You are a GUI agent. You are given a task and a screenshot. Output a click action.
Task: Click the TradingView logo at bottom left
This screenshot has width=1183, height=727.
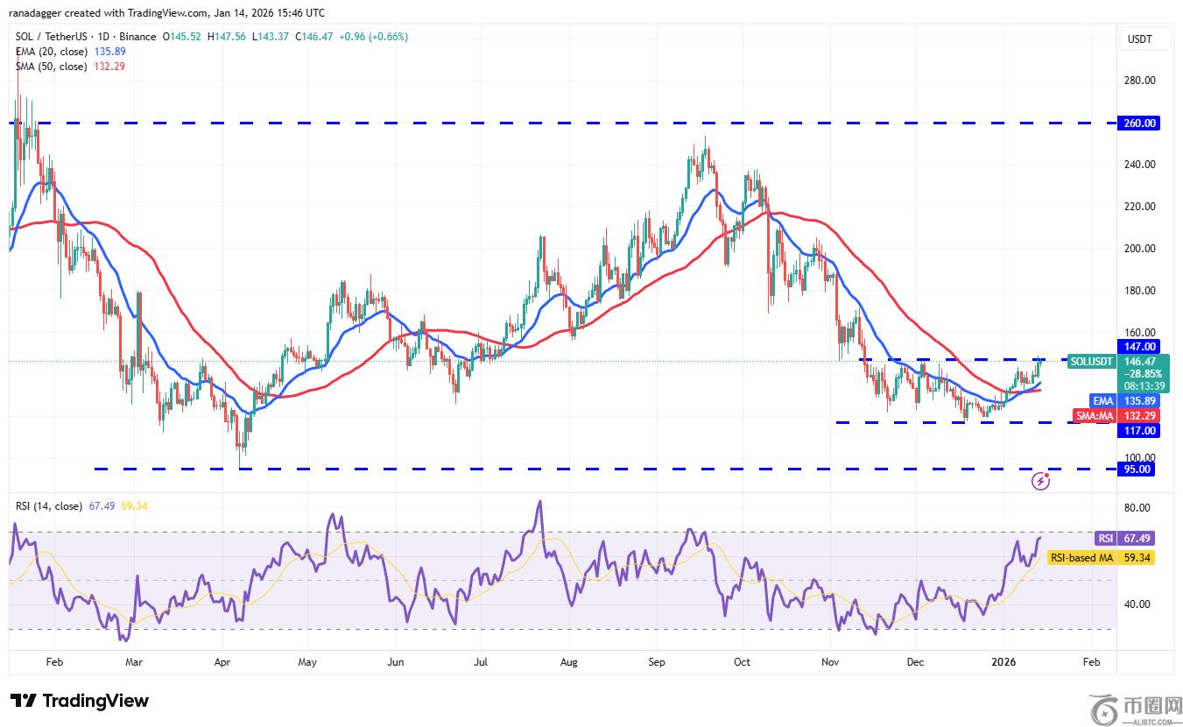(x=80, y=701)
